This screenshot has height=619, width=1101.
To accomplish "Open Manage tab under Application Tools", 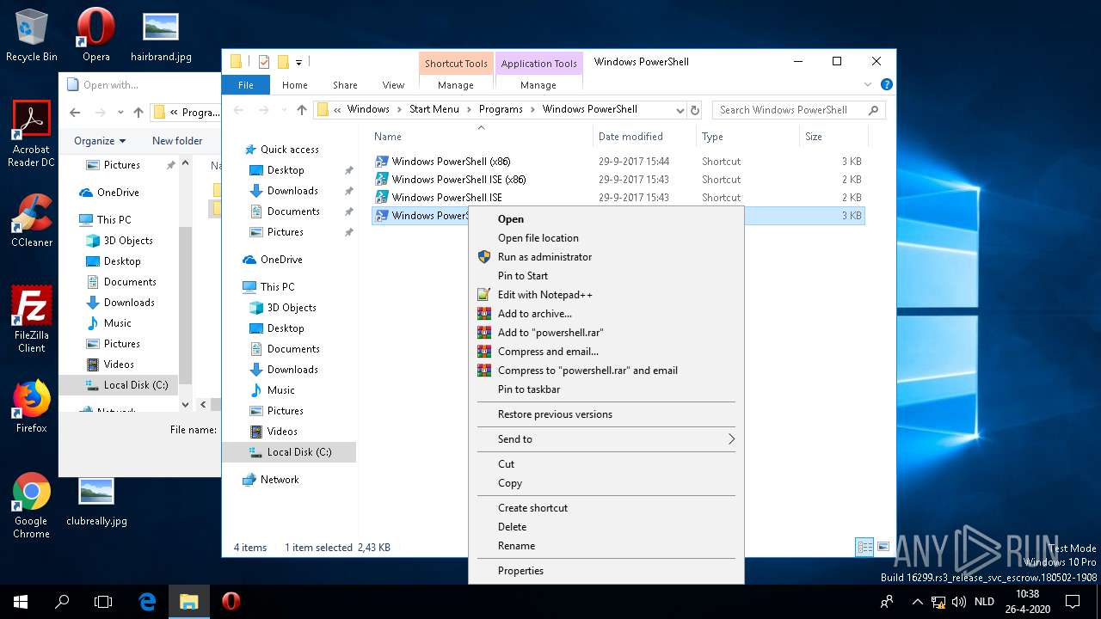I will tap(538, 85).
